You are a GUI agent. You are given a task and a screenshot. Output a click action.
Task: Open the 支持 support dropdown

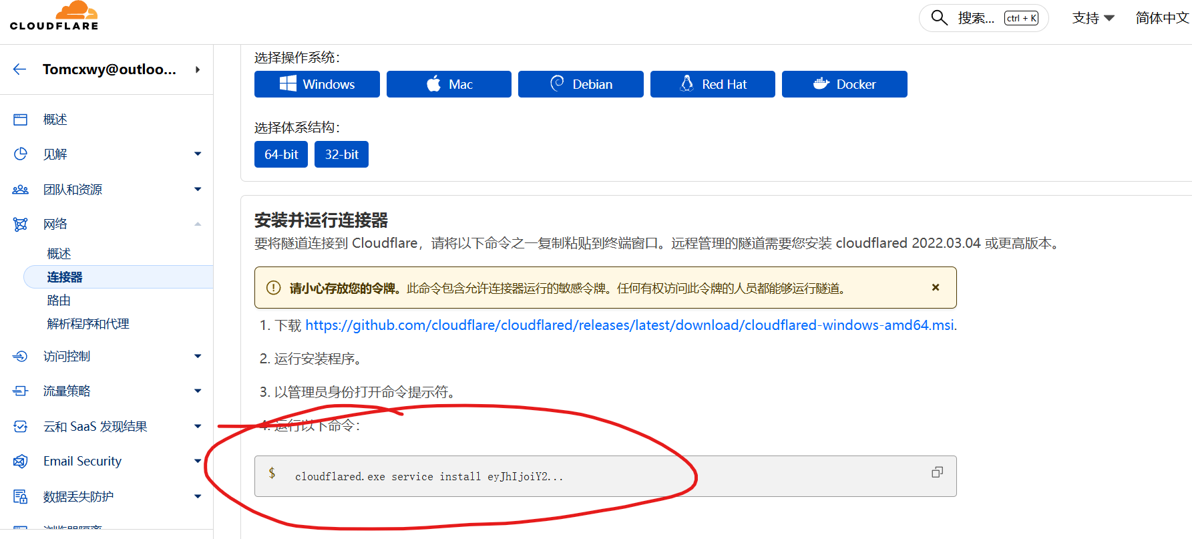click(x=1093, y=18)
